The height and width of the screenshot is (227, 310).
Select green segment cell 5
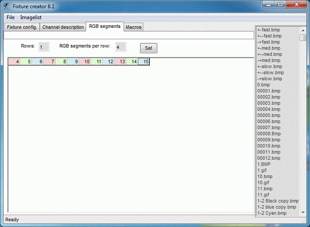pos(26,62)
